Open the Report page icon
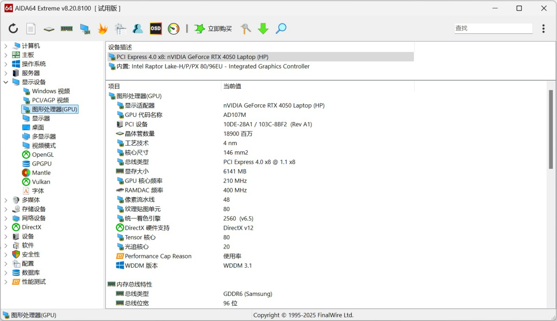This screenshot has width=557, height=321. 31,29
